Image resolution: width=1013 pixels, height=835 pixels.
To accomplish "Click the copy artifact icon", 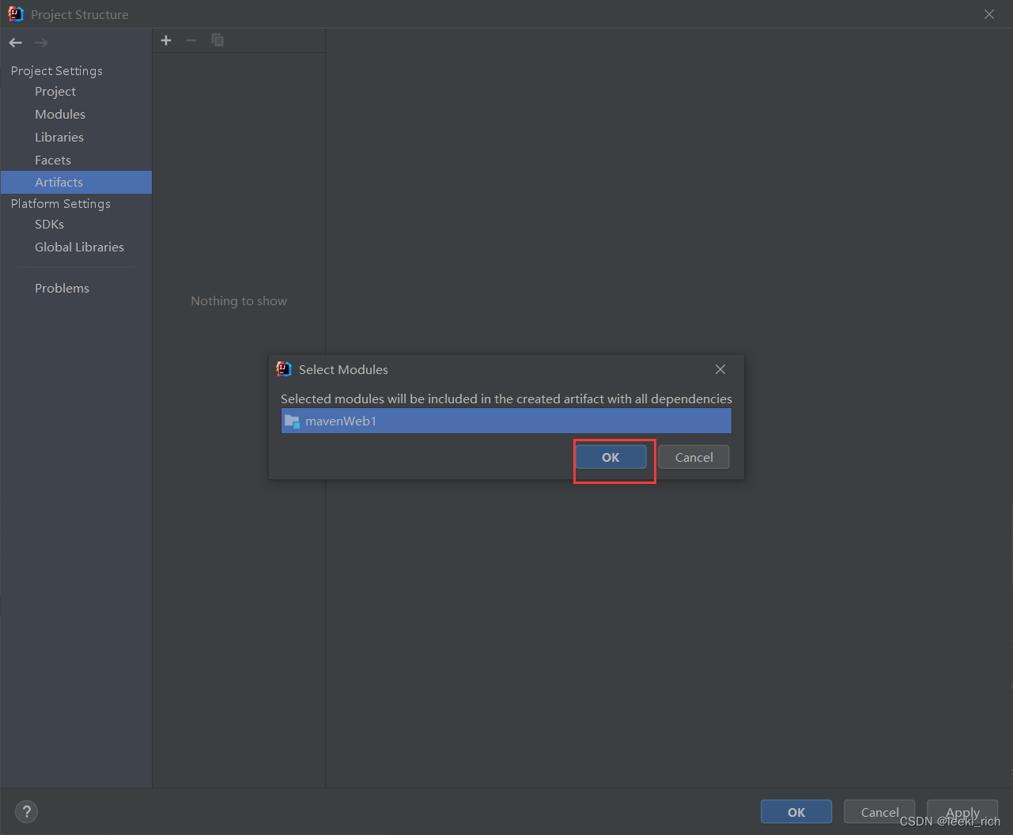I will point(217,40).
